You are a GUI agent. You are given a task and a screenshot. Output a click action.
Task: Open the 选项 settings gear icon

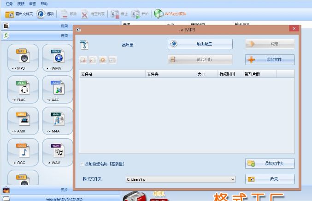click(x=41, y=14)
